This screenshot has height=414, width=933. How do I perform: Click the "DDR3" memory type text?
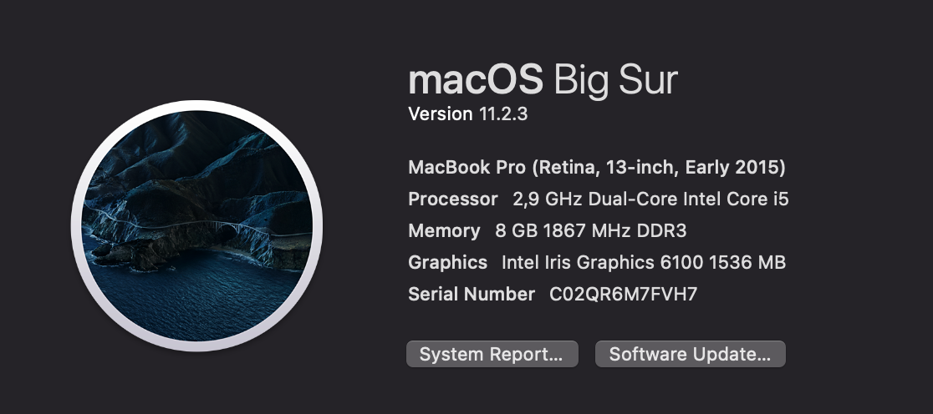[660, 230]
